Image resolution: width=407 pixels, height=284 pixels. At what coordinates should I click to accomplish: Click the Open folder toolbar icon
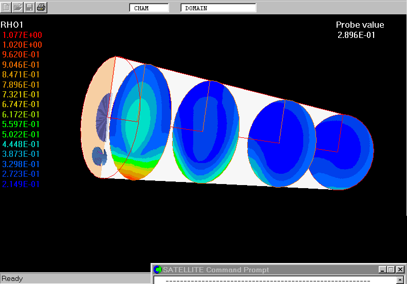(18, 7)
